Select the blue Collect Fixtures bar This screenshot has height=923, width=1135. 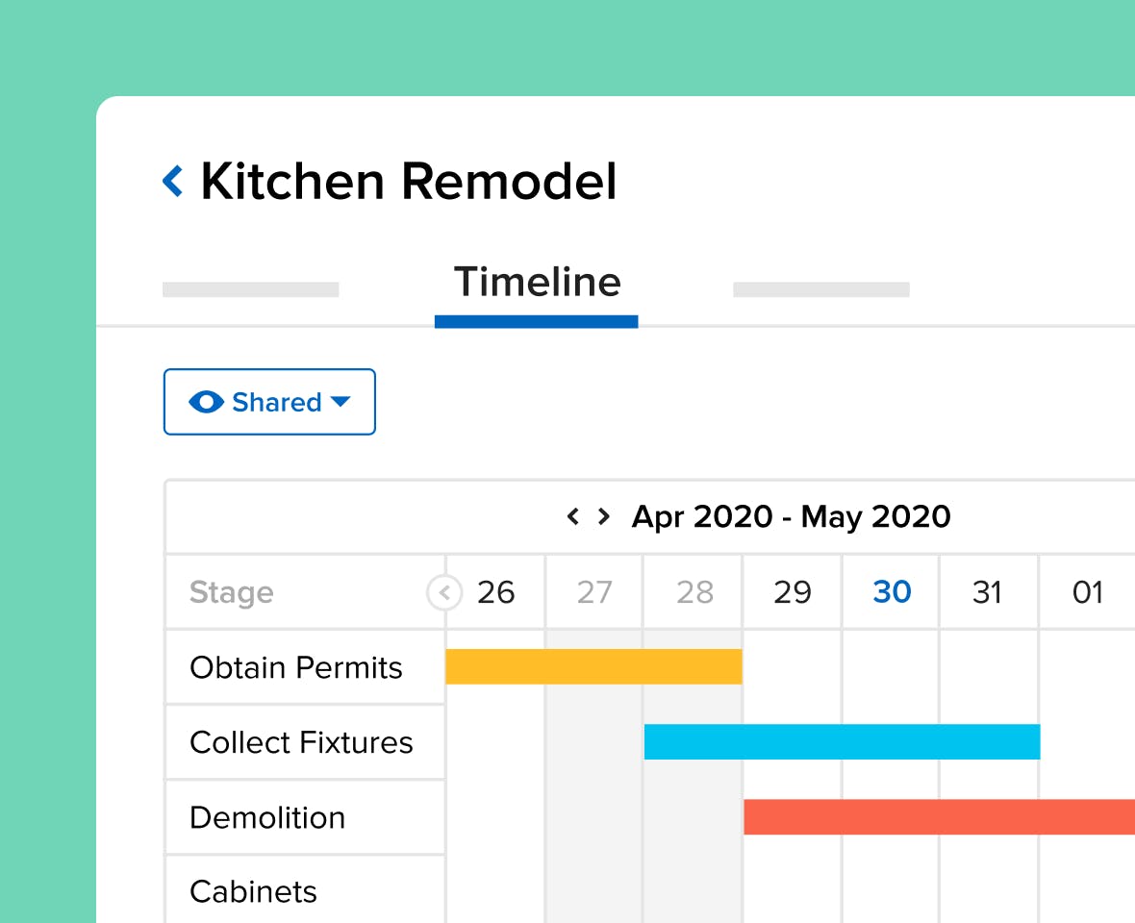842,741
